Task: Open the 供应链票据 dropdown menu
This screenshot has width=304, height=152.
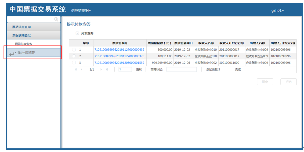Action: pos(81,10)
